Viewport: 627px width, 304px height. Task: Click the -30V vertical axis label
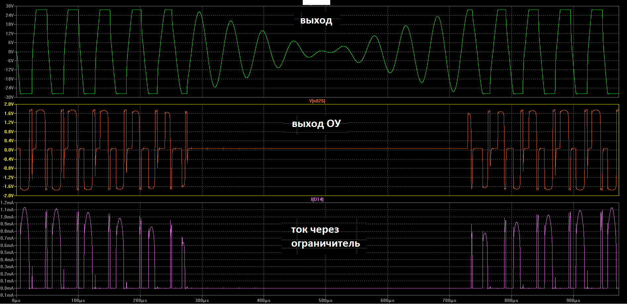(x=9, y=97)
